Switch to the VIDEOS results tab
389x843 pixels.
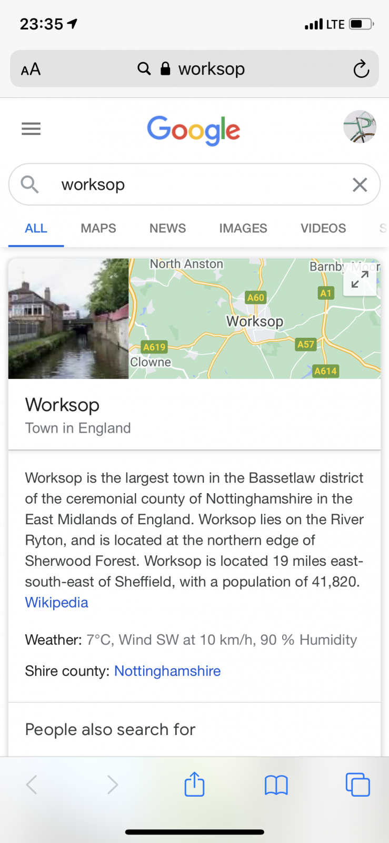click(x=323, y=228)
